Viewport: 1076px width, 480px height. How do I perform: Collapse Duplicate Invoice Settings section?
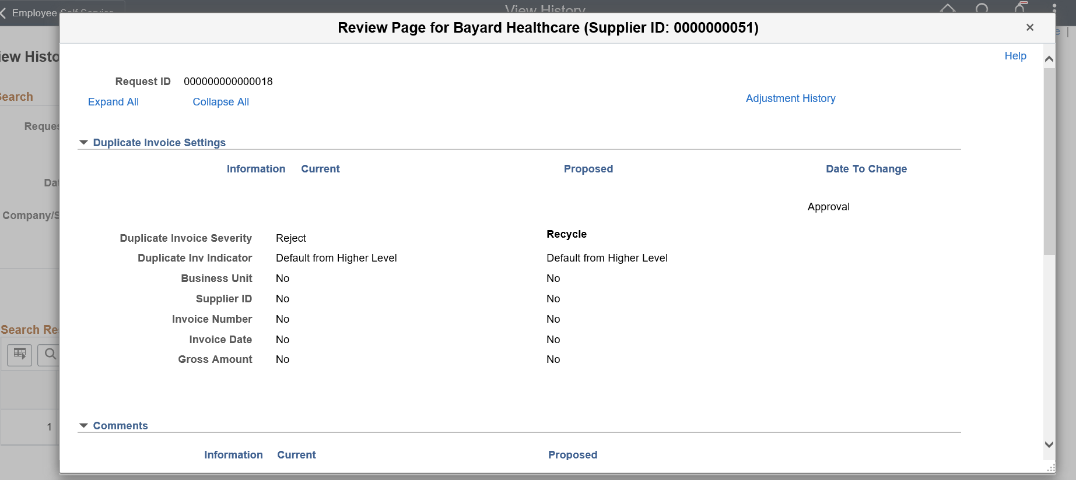coord(83,143)
